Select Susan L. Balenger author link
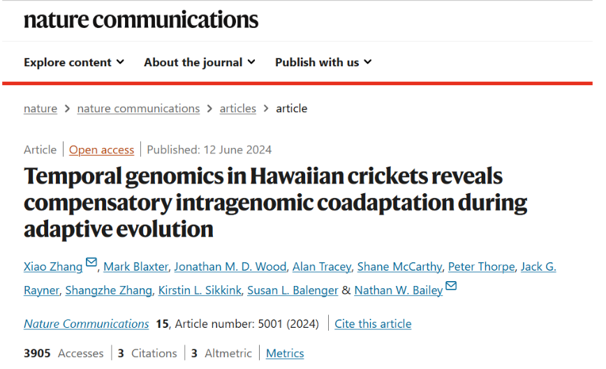This screenshot has height=369, width=606. point(293,290)
